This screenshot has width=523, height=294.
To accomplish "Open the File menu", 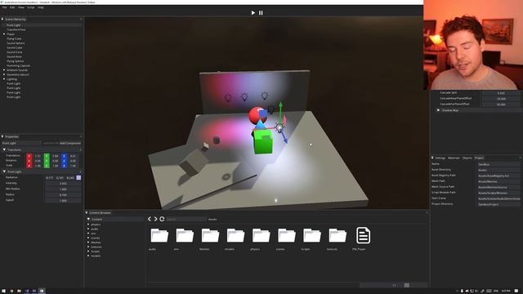I will (5, 7).
